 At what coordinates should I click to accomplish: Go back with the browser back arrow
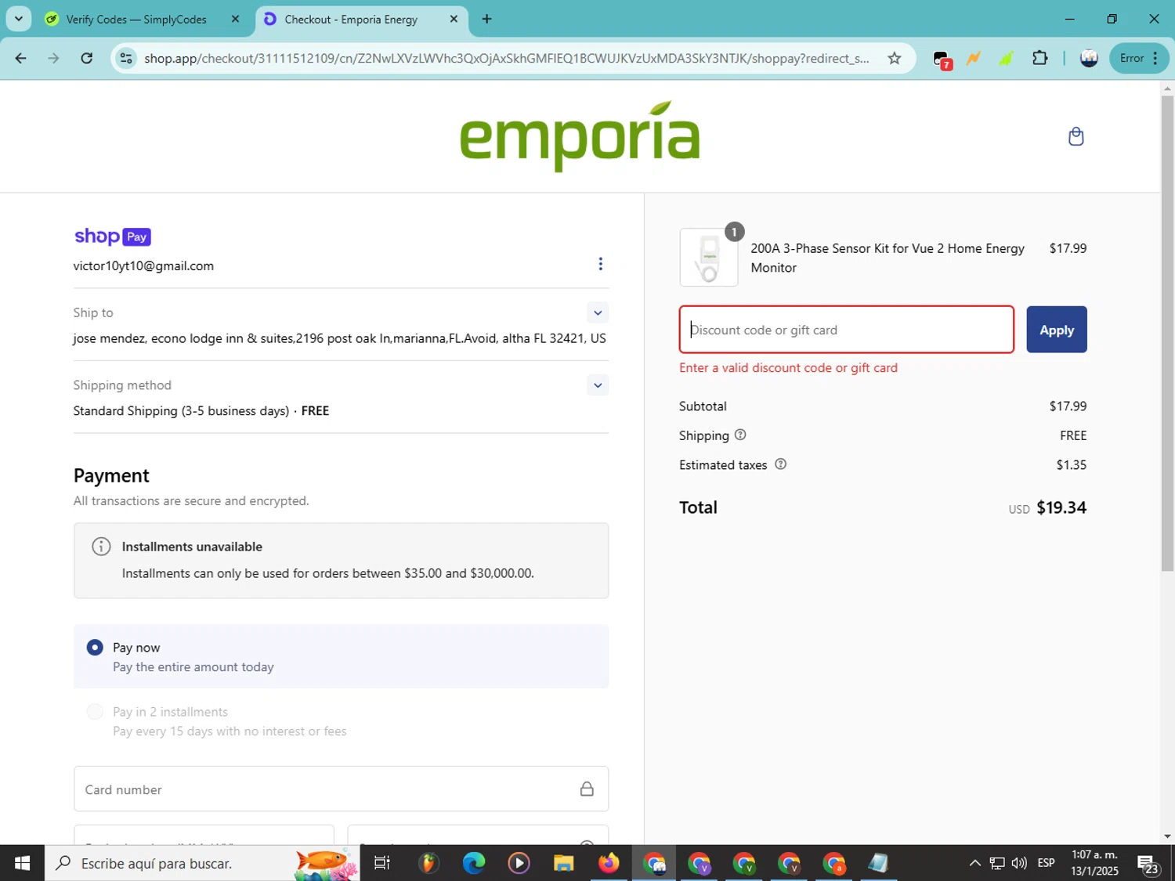(x=21, y=58)
